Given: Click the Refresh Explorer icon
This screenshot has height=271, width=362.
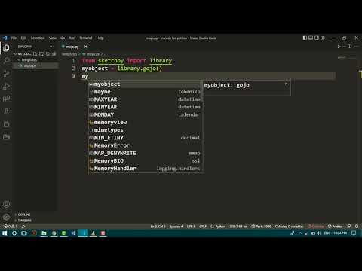Looking at the screenshot, I should pos(48,53).
